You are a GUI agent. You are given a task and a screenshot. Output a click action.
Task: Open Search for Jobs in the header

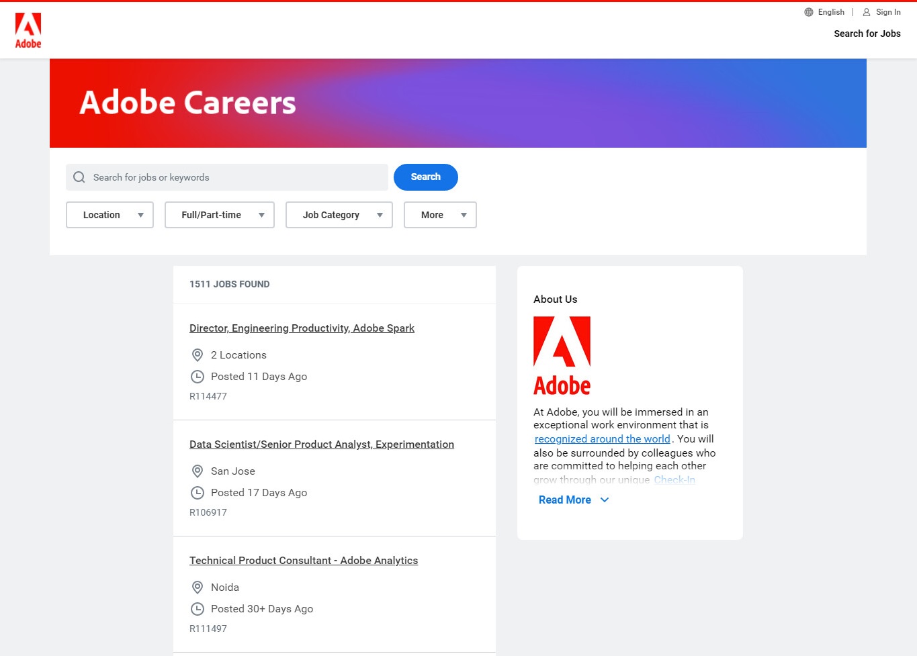click(x=867, y=34)
